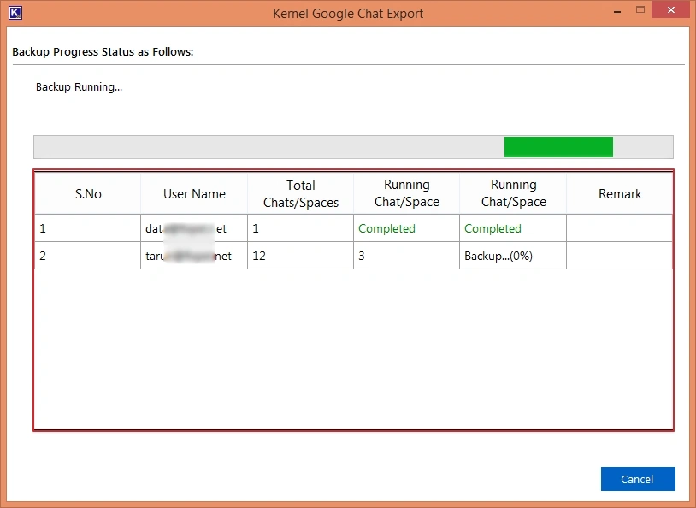Select the Total Chats/Spaces column header
Image resolution: width=696 pixels, height=508 pixels.
300,193
